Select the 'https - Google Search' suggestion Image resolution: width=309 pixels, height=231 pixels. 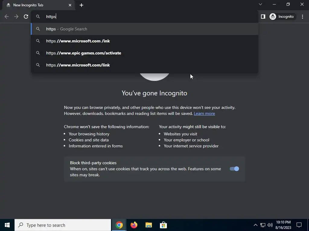pyautogui.click(x=145, y=29)
